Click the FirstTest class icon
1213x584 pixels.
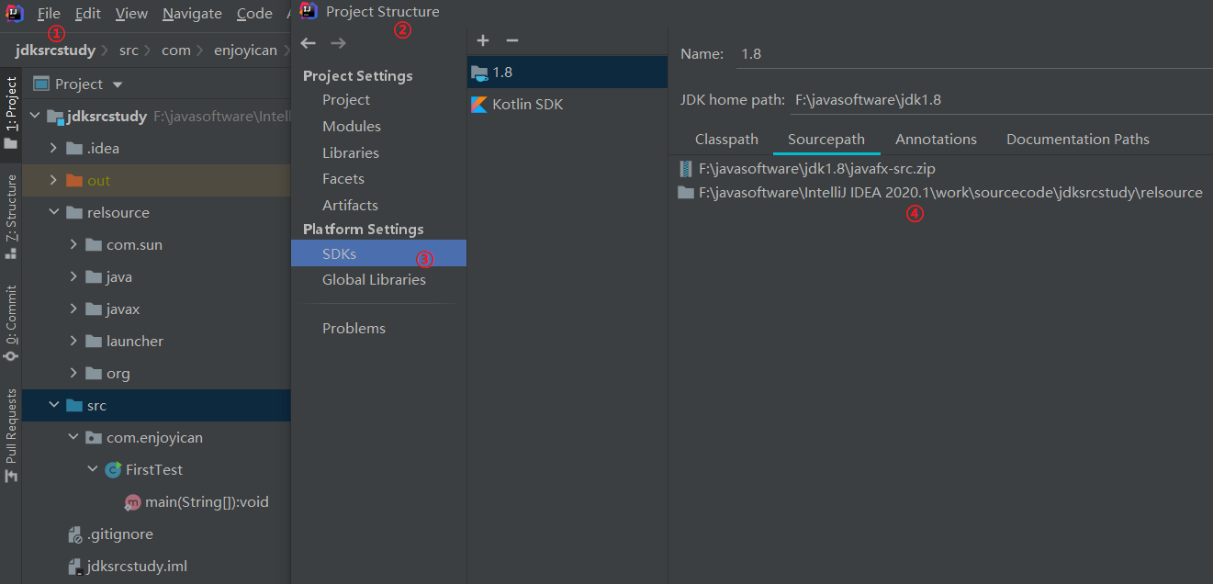tap(113, 470)
